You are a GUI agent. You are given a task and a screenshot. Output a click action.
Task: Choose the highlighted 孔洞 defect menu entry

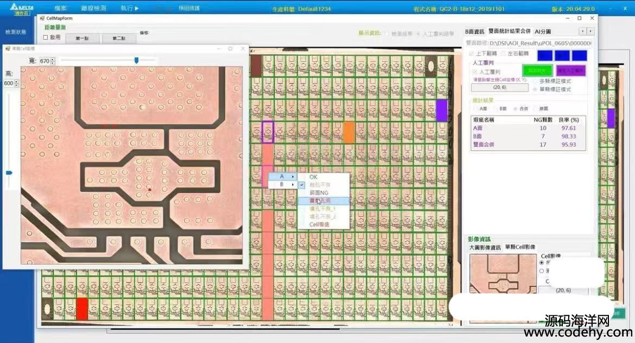pos(323,200)
